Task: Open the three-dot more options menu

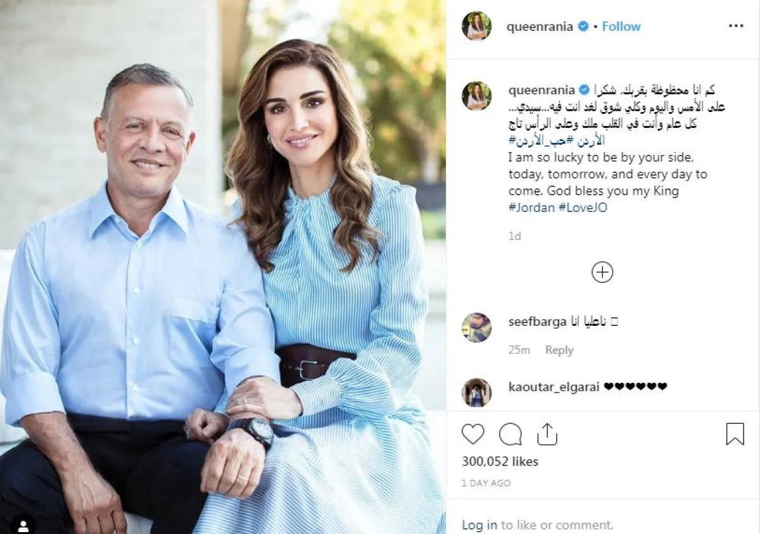Action: click(x=736, y=26)
